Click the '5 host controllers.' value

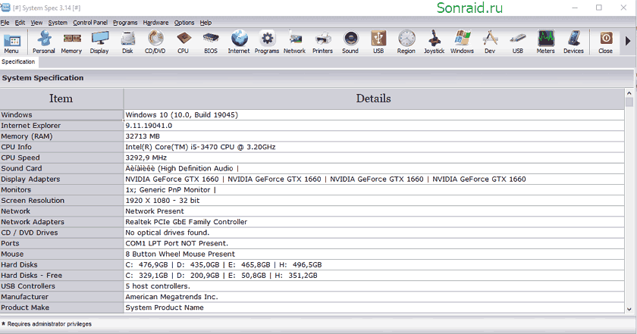pyautogui.click(x=158, y=286)
